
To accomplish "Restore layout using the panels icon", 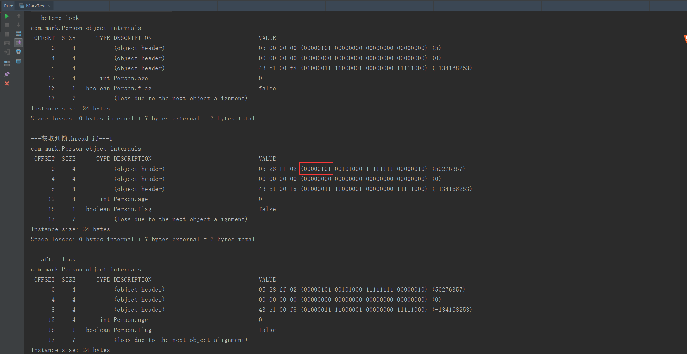I will pos(7,63).
